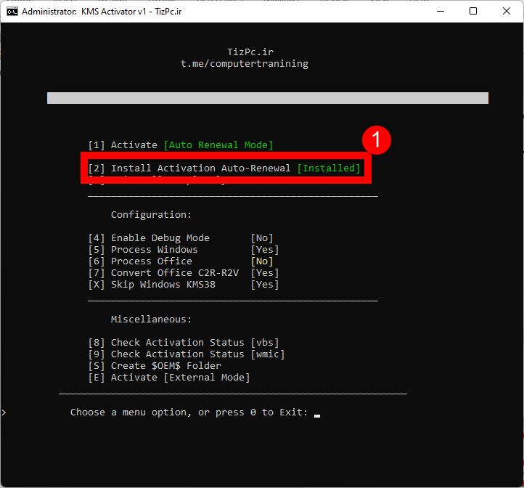The width and height of the screenshot is (524, 488).
Task: Click the [No] value for Debug Mode
Action: 262,237
